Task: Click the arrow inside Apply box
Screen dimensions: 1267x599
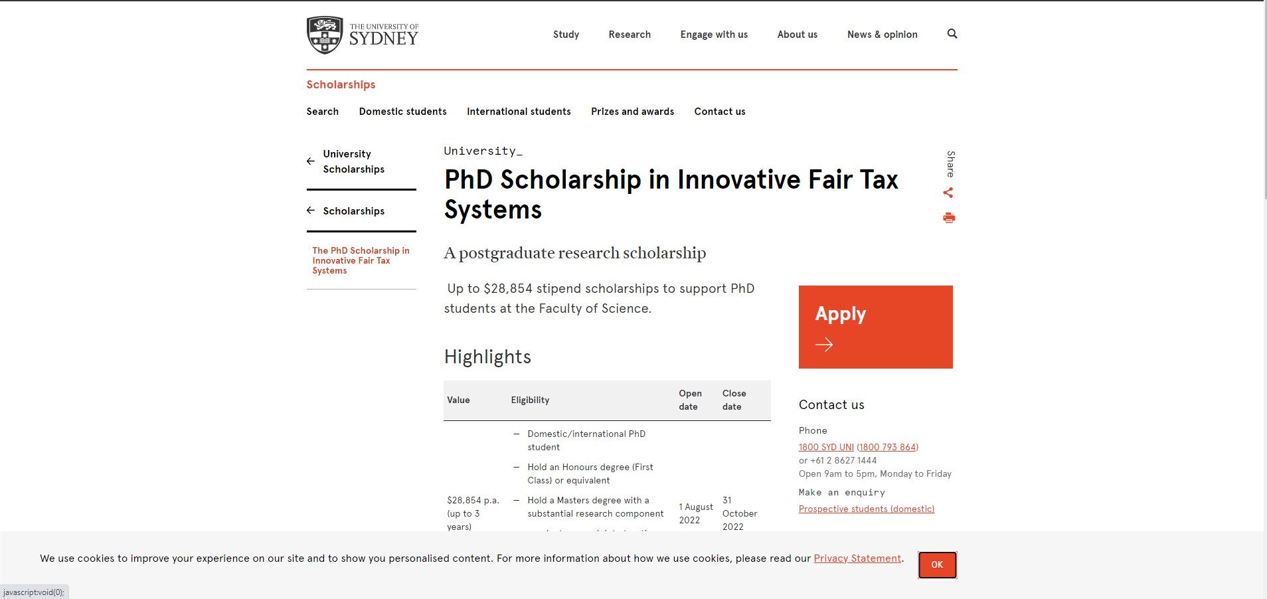Action: click(824, 344)
